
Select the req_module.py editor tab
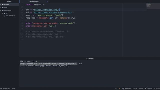(34, 1)
